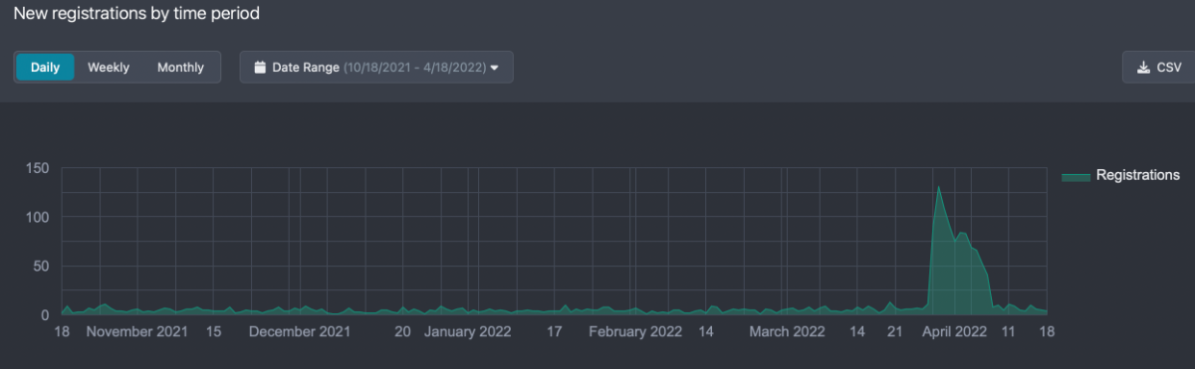This screenshot has height=369, width=1195.
Task: Click the Date Range caret arrow
Action: (495, 68)
